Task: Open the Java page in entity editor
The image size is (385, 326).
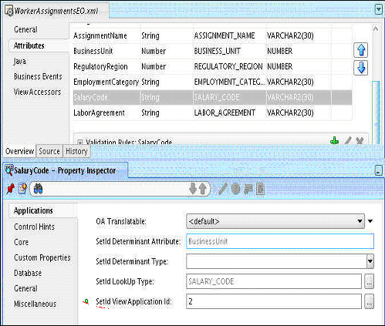Action: point(20,61)
